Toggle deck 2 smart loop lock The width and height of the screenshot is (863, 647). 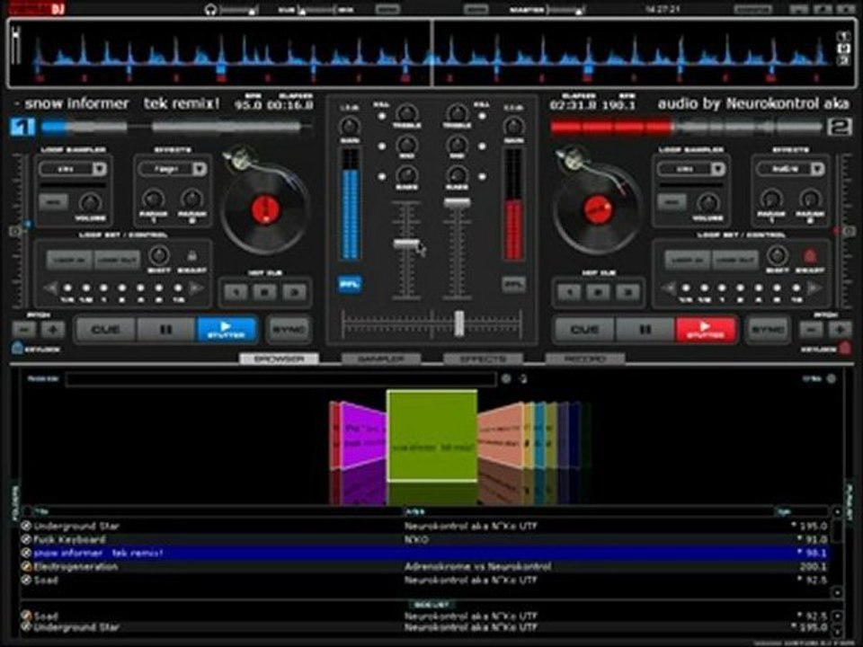[810, 256]
